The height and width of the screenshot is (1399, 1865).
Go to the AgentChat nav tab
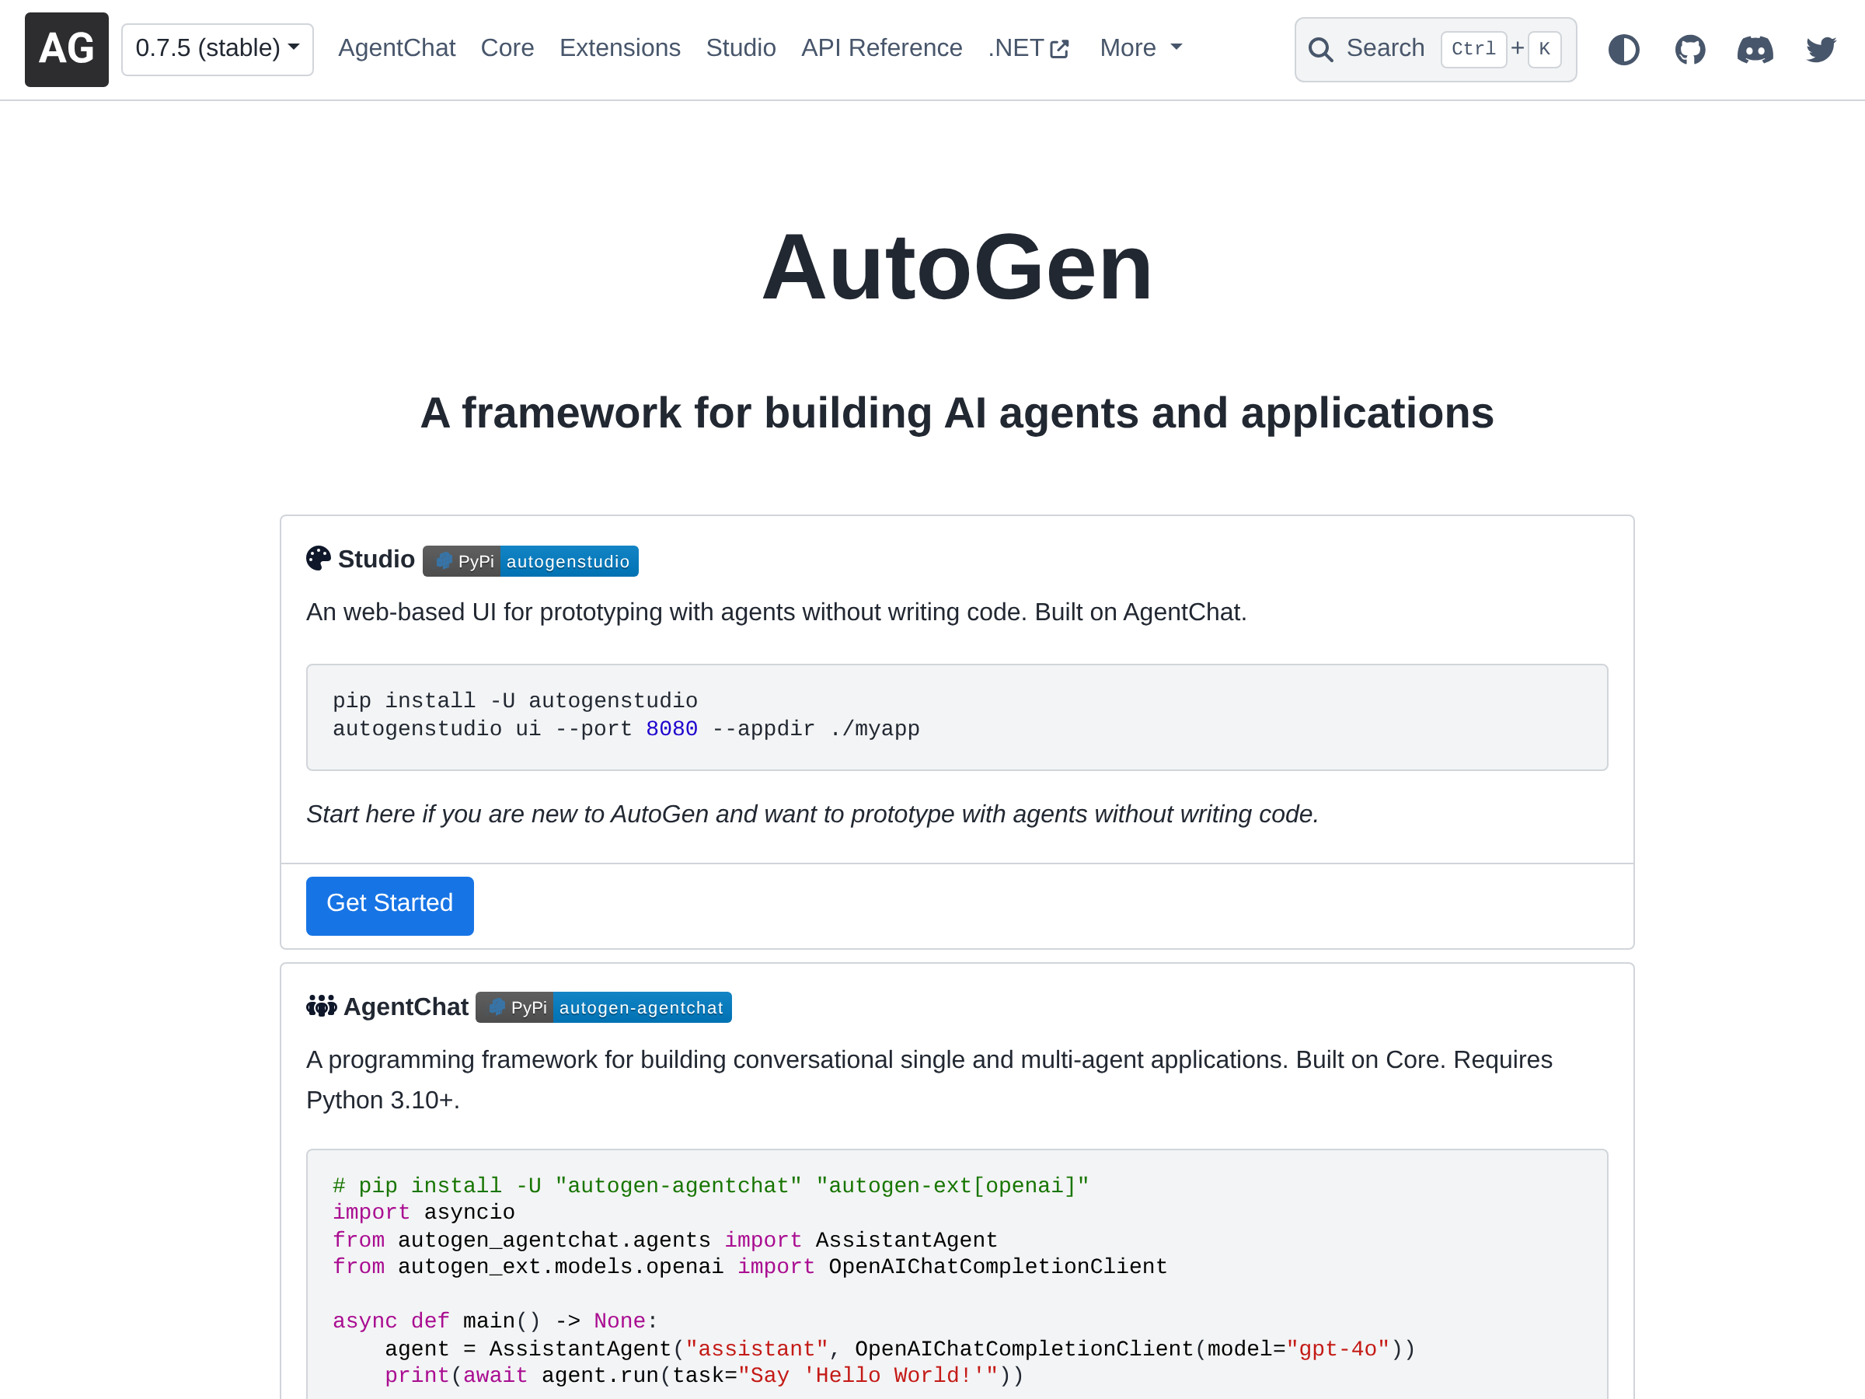click(x=396, y=48)
